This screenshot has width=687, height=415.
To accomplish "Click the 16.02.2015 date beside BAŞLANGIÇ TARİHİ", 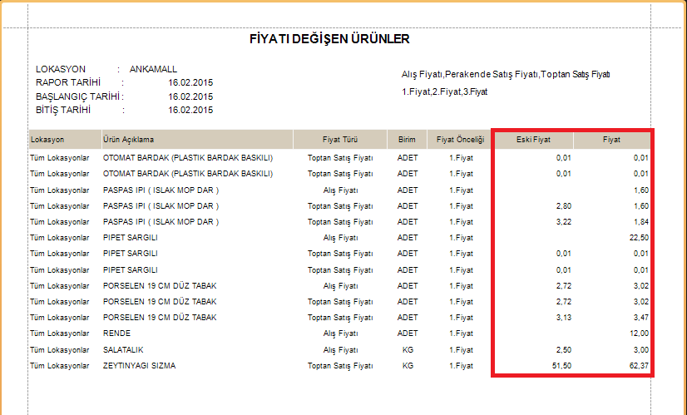I will click(x=190, y=96).
